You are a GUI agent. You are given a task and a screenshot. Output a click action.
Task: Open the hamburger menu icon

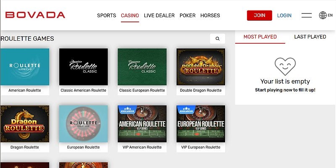pos(307,16)
